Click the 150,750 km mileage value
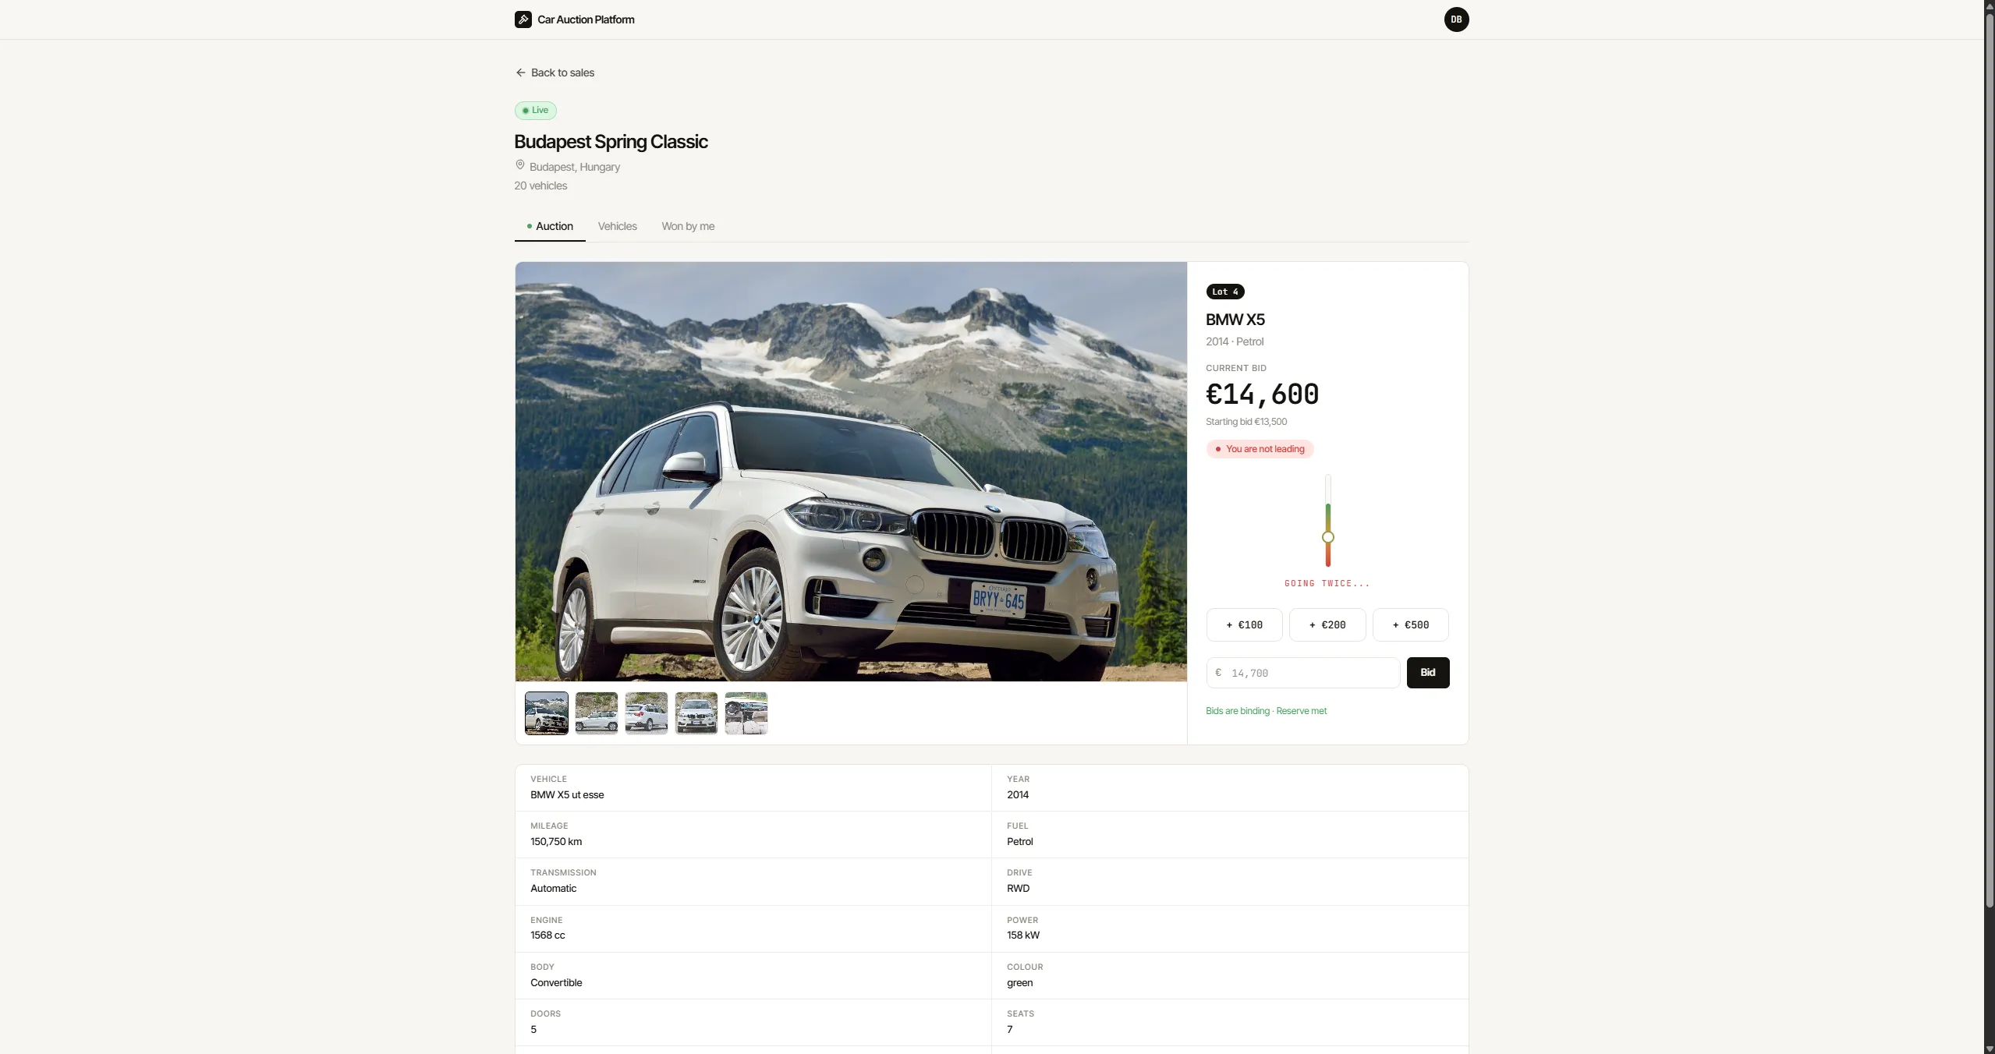Viewport: 1995px width, 1054px height. coord(556,842)
